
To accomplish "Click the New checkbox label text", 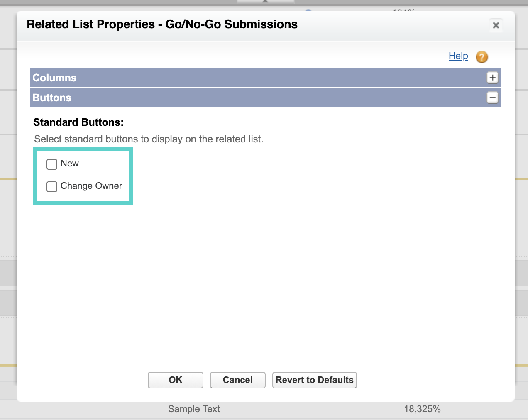I will [x=70, y=164].
